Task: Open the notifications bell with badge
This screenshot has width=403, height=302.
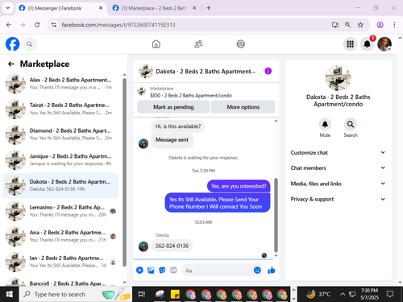Action: click(x=368, y=44)
